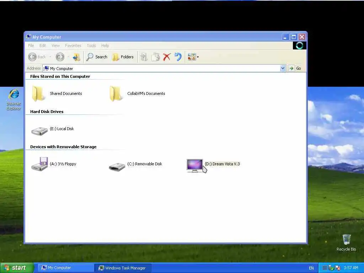Open the Edit menu
364x273 pixels.
[x=43, y=45]
